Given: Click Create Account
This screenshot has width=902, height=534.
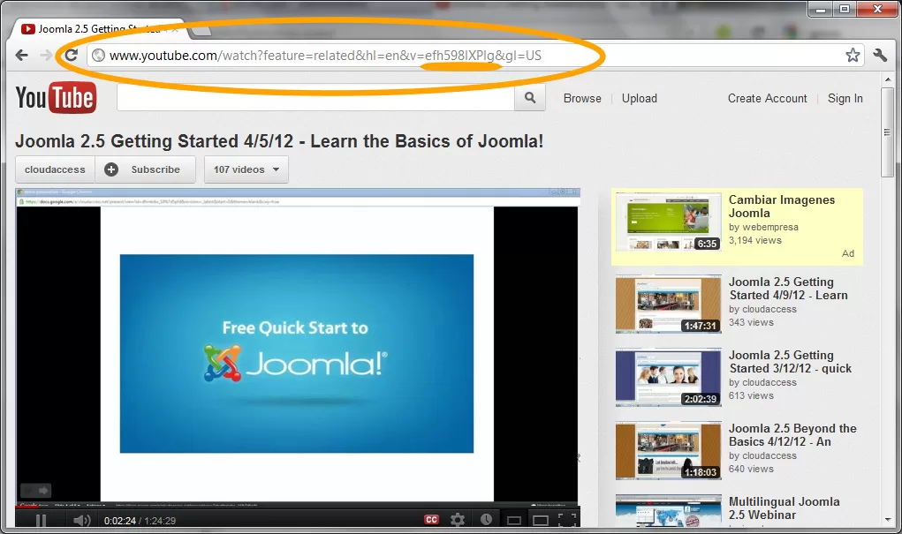Looking at the screenshot, I should 768,98.
